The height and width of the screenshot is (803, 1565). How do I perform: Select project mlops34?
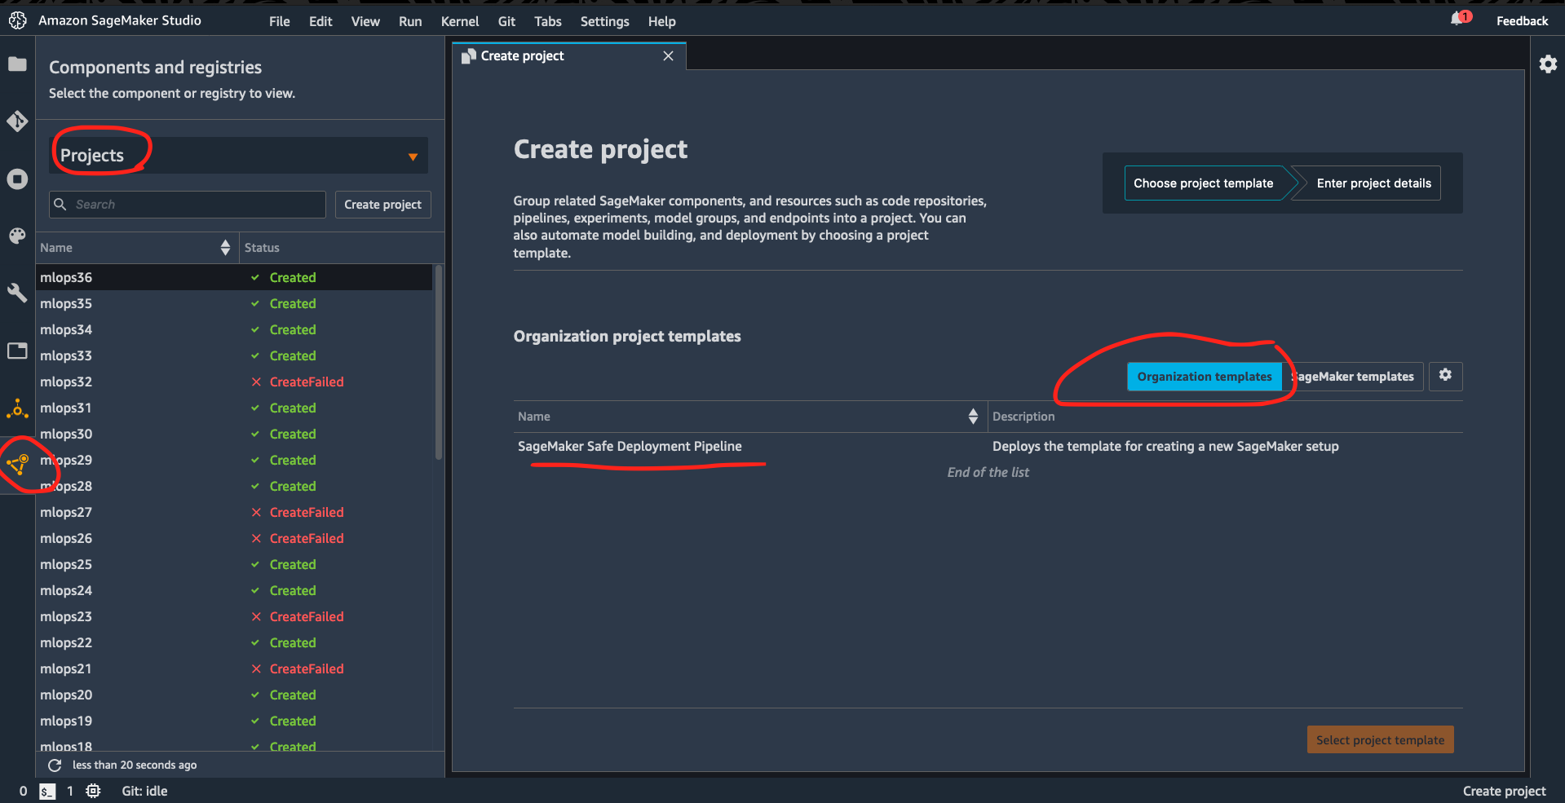pos(234,329)
